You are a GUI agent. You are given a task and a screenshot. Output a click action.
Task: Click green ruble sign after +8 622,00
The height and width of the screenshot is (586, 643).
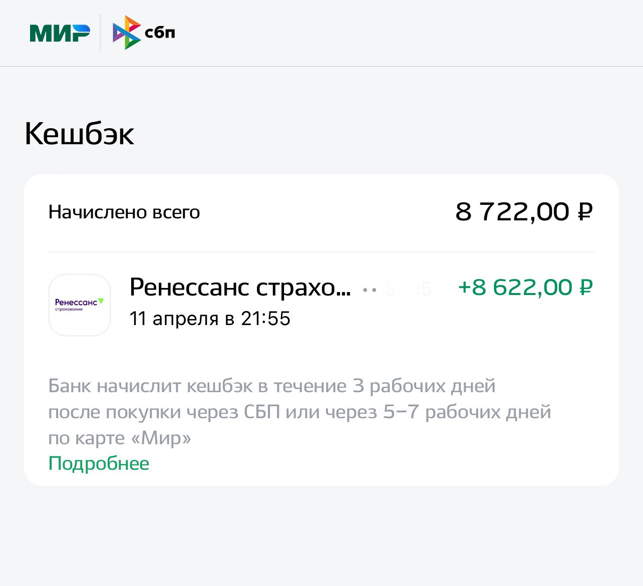pos(585,287)
